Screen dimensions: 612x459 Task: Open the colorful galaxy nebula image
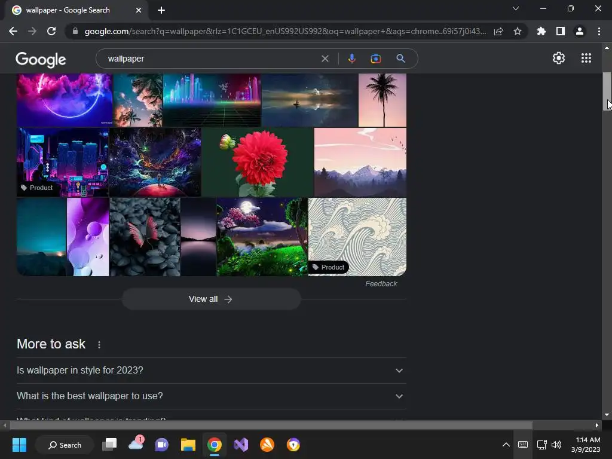coord(155,162)
